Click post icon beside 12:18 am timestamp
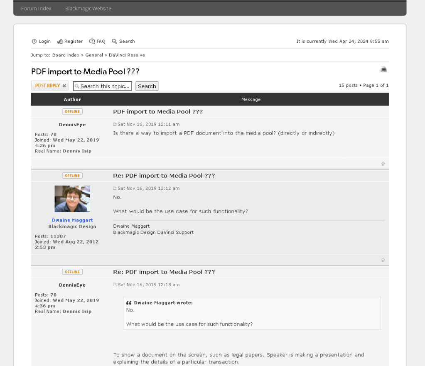Screen dimensions: 425x366 click(x=115, y=285)
